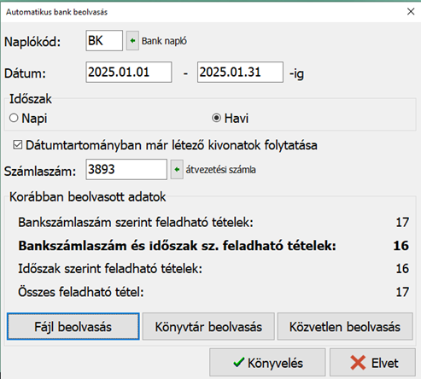Click green checkmark on Könyvelés button
The height and width of the screenshot is (379, 421).
(x=238, y=363)
